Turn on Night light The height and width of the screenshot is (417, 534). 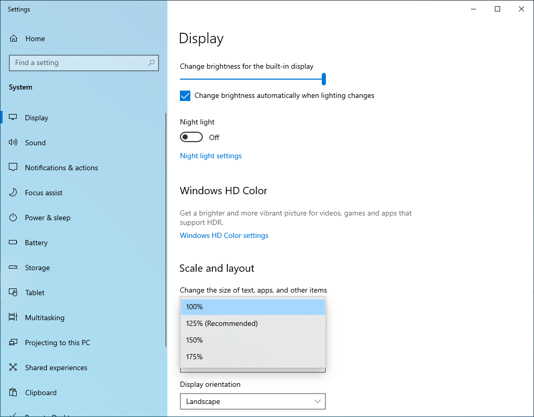191,136
